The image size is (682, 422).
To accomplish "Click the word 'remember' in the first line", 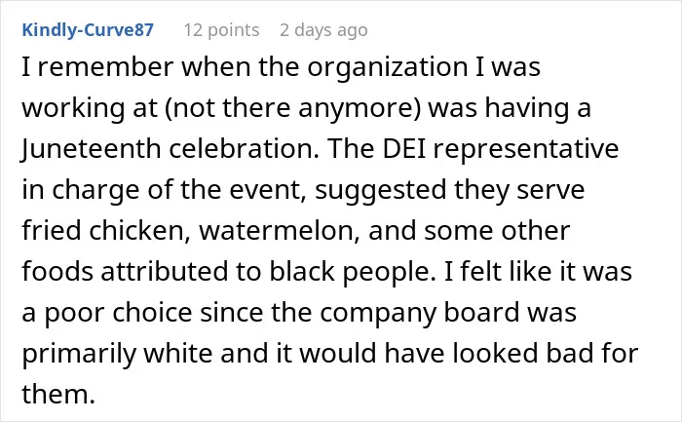I will coord(105,68).
